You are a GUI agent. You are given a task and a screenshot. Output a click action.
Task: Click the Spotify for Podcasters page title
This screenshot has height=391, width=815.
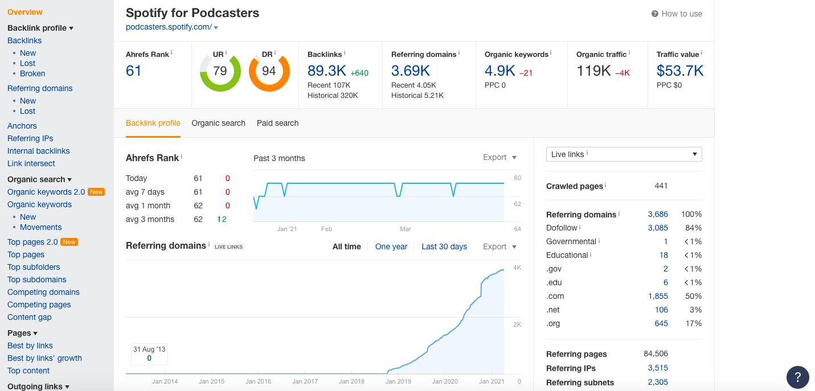click(x=193, y=13)
